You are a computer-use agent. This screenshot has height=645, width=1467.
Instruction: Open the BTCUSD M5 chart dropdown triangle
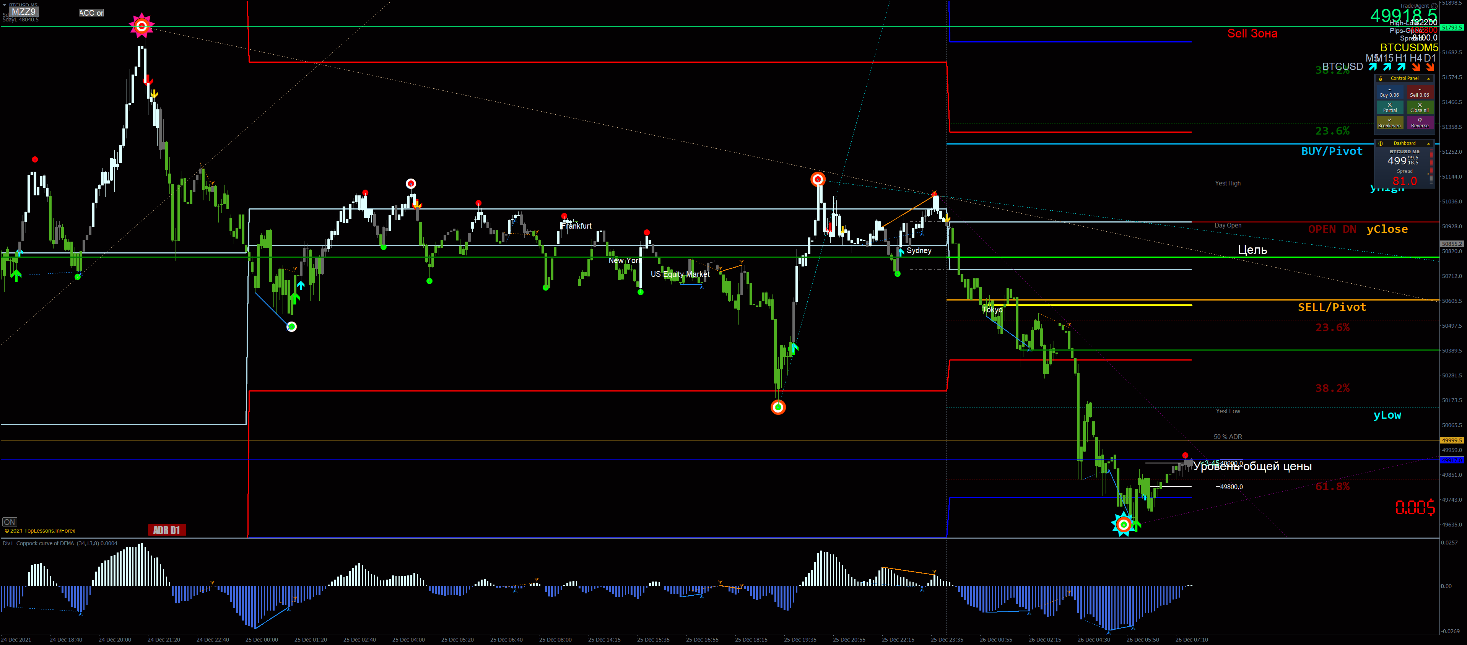(x=5, y=5)
